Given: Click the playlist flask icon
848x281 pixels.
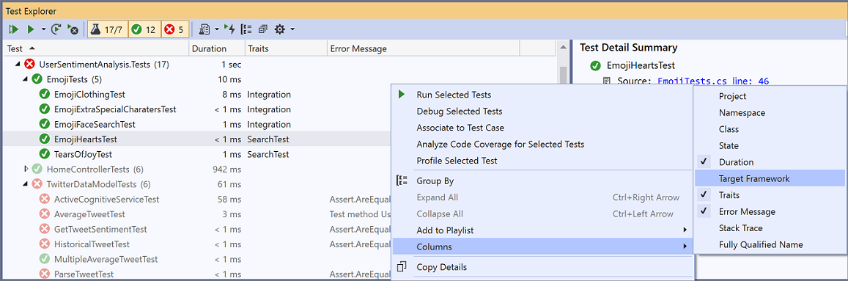Looking at the screenshot, I should tap(204, 29).
